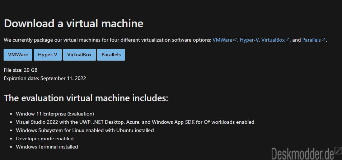Click 'Developer mode enabled' list item
The height and width of the screenshot is (160, 342).
[45, 138]
